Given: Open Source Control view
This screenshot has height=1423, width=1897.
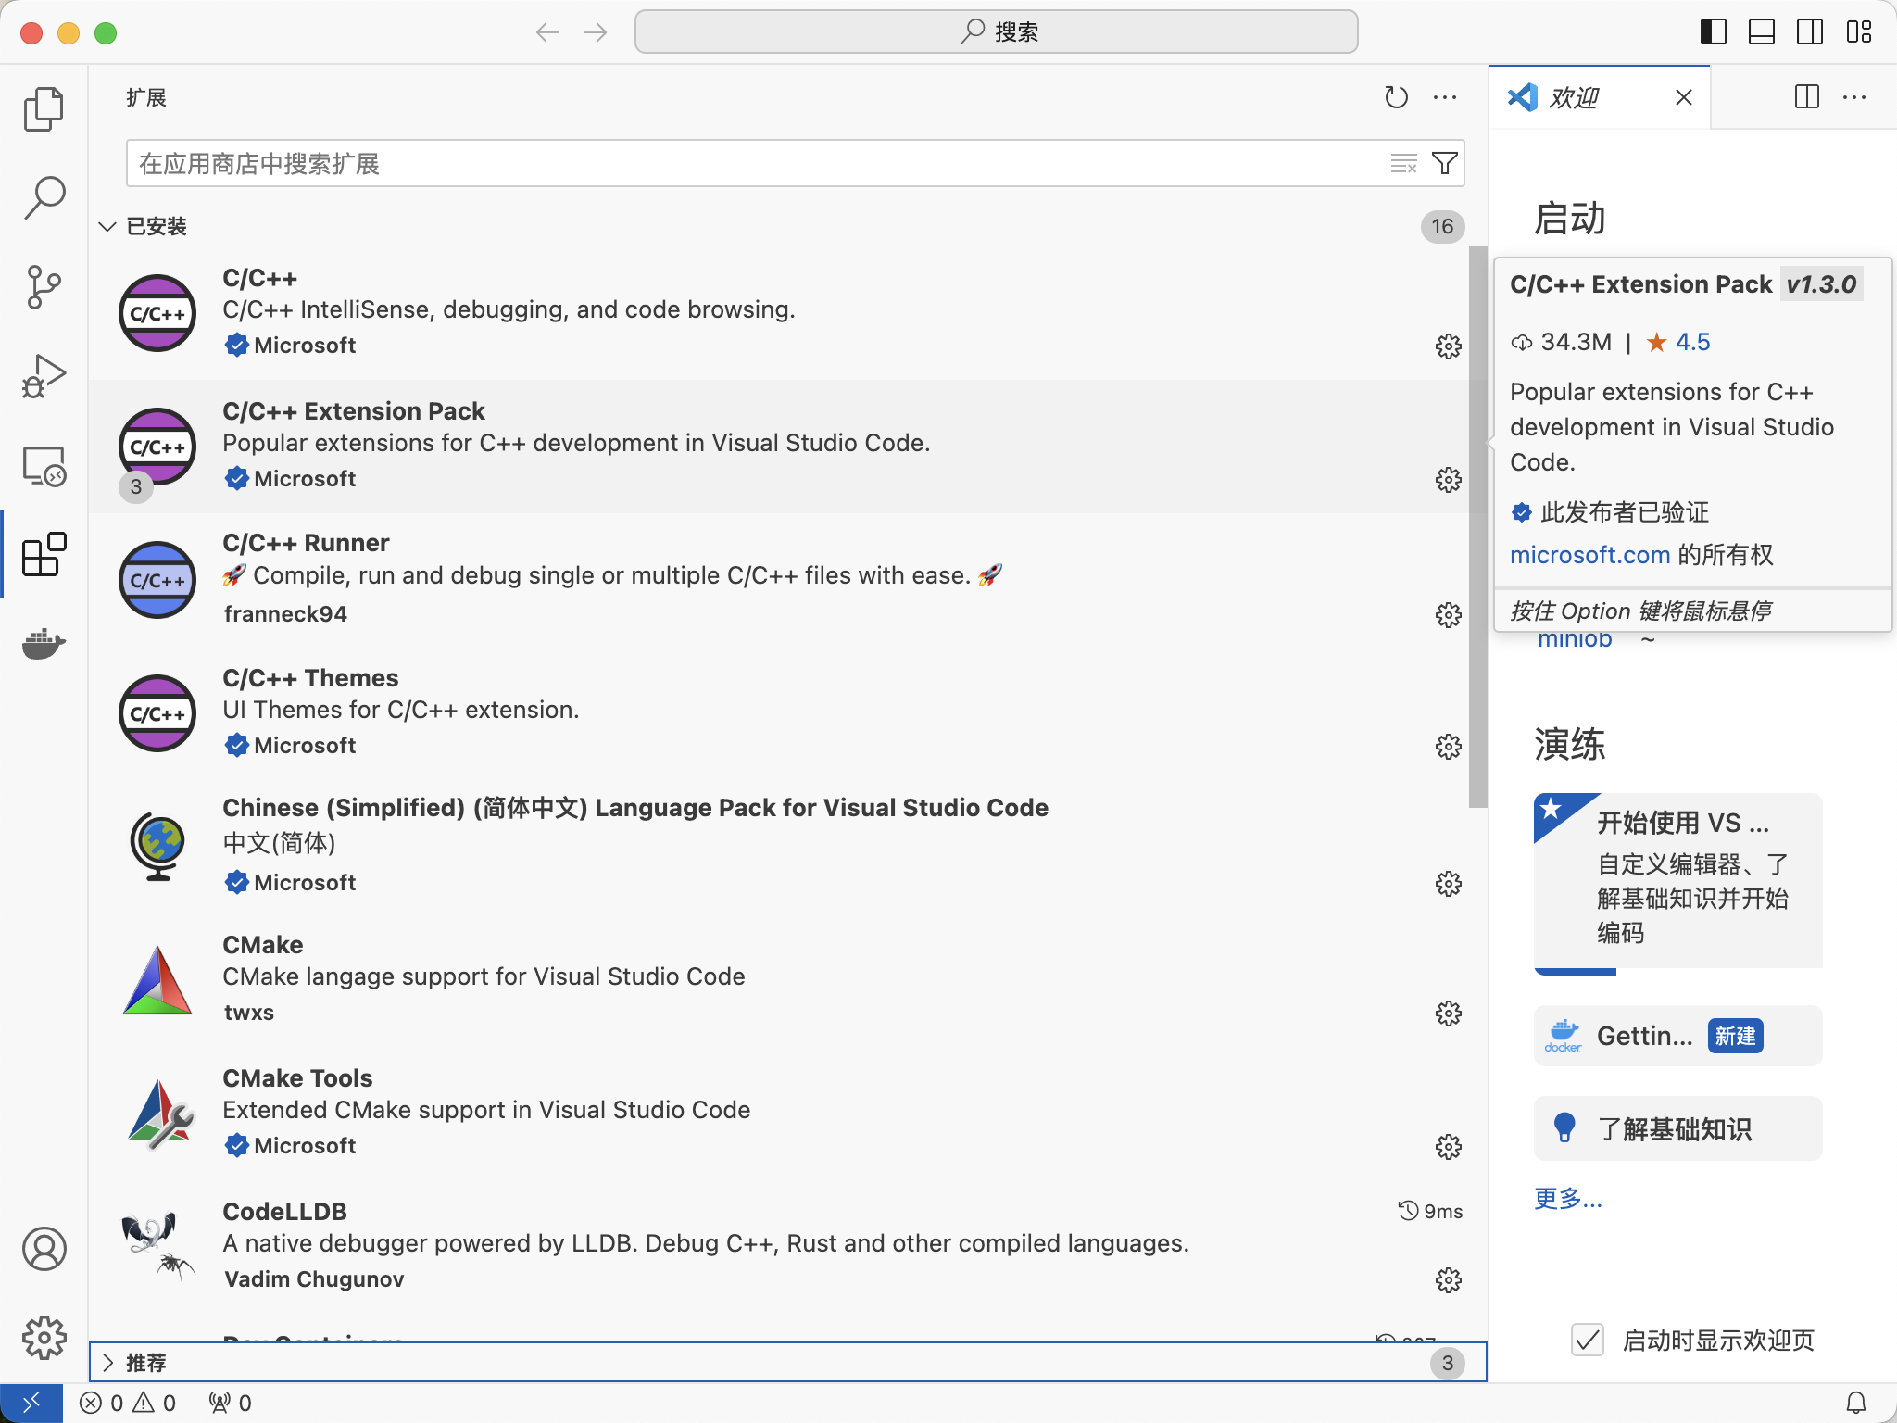Looking at the screenshot, I should [44, 287].
